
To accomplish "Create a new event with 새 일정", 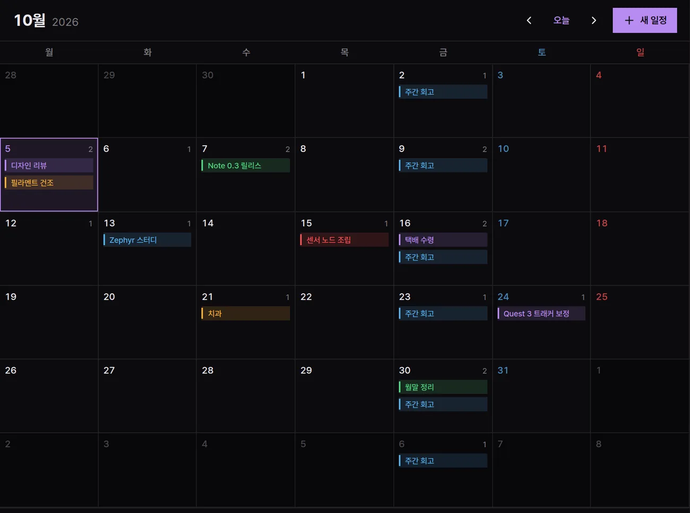I will 644,20.
